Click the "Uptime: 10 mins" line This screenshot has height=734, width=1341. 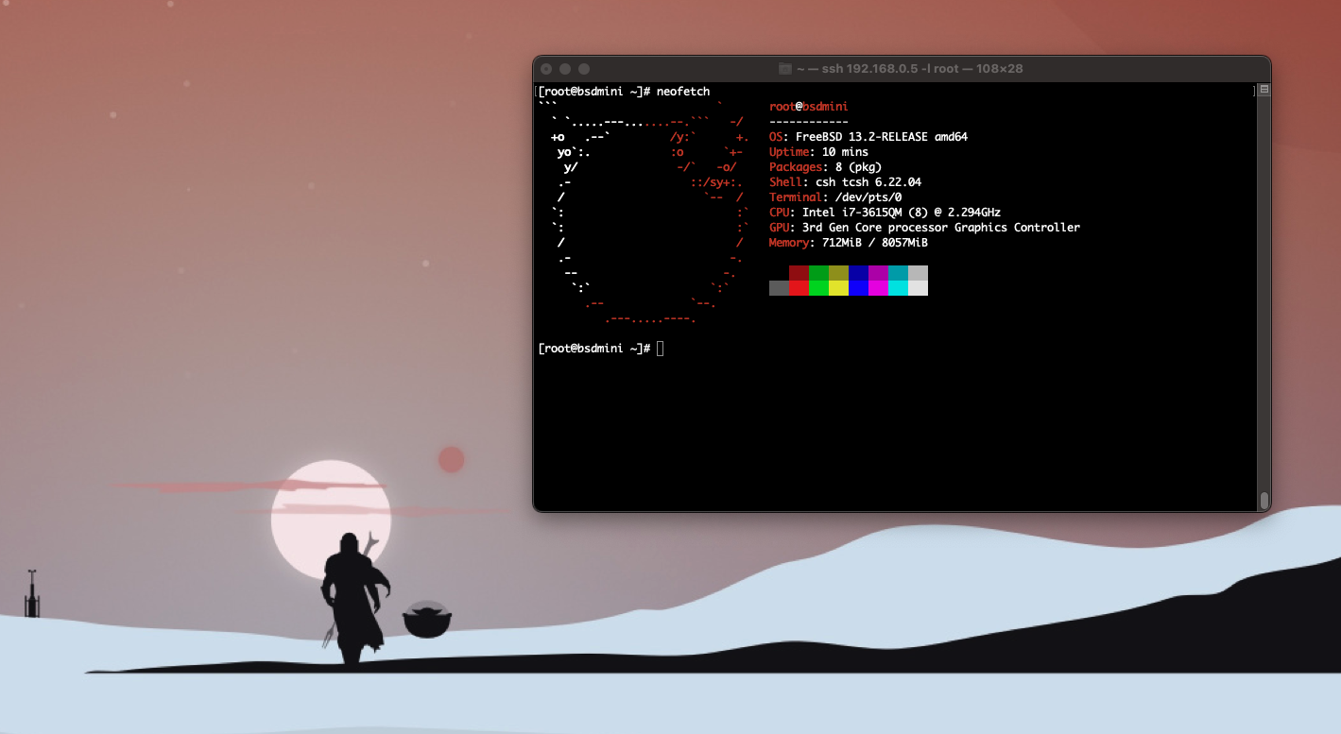pos(818,152)
